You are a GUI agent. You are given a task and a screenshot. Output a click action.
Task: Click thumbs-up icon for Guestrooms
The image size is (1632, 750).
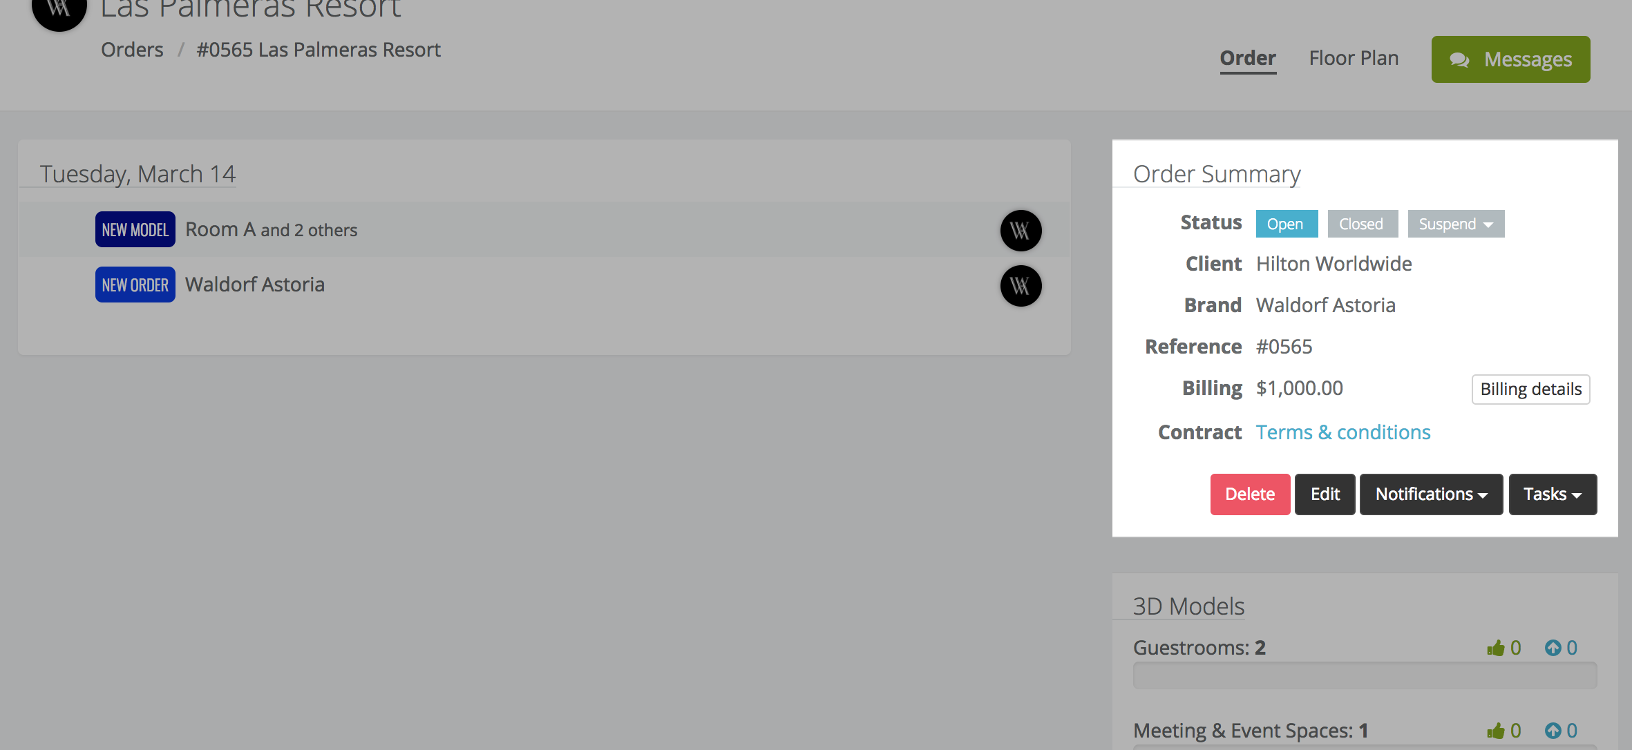(x=1496, y=648)
